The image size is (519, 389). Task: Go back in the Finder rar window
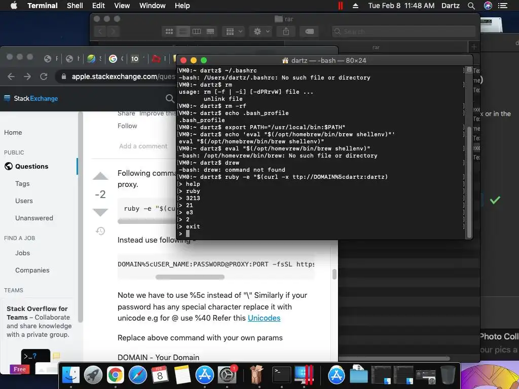click(x=100, y=31)
